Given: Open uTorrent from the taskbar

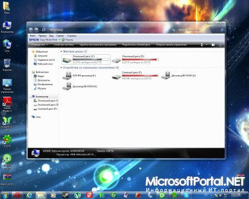Looking at the screenshot, I should coord(77,195).
